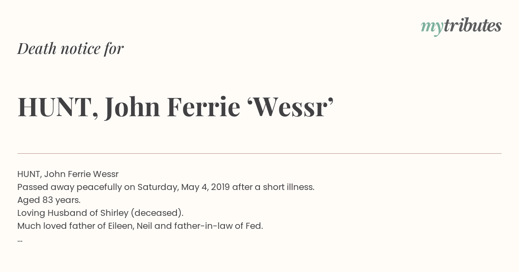This screenshot has width=519, height=272.
Task: Click the date 'May 4, 2019'
Action: click(206, 187)
